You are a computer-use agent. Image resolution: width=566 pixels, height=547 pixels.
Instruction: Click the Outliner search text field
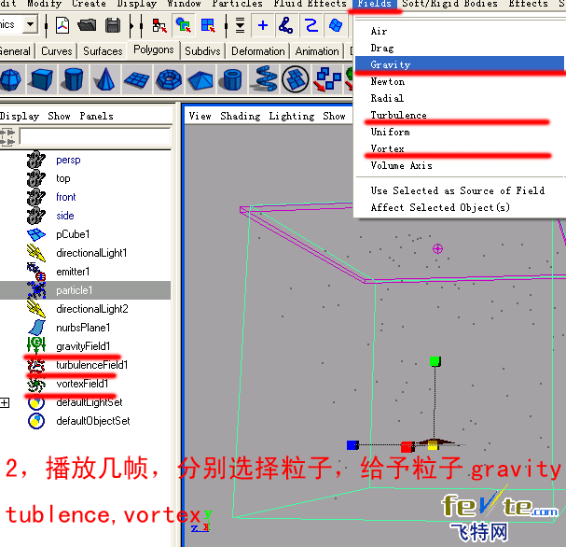pos(95,136)
